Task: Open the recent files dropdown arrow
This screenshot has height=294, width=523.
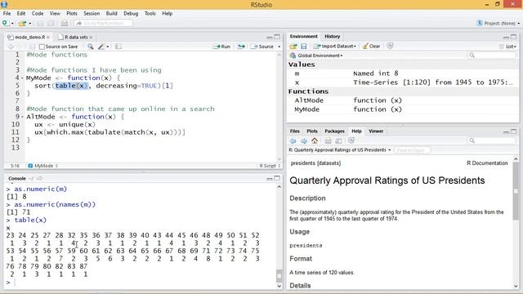Action: tap(29, 24)
